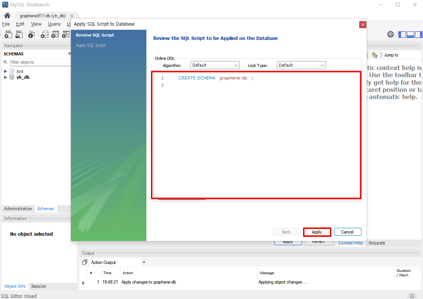Open the Lock Type dropdown
The image size is (423, 299).
click(x=301, y=65)
